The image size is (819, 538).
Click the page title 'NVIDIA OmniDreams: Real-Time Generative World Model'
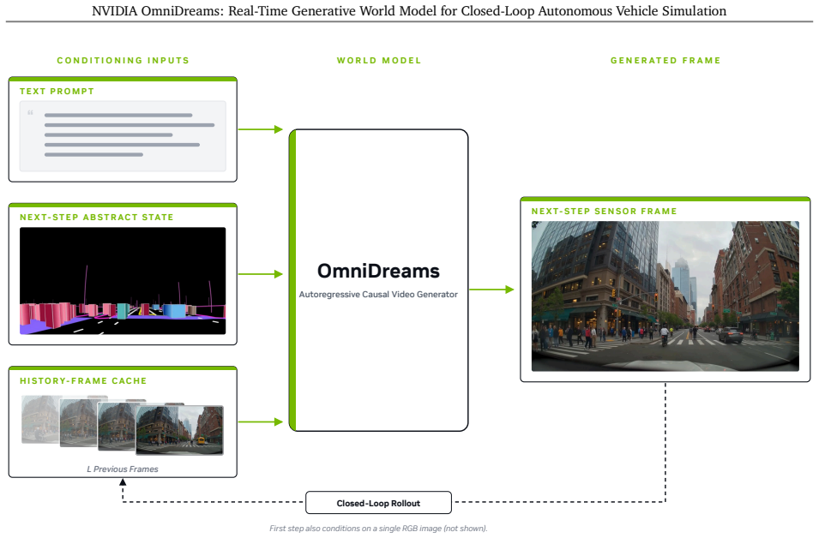tap(409, 11)
